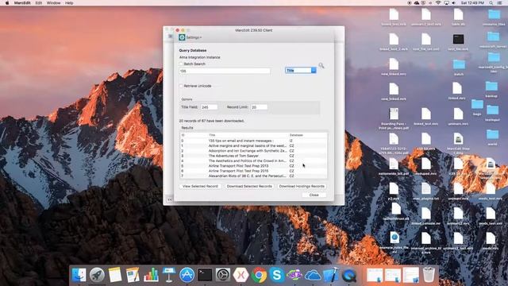Image resolution: width=508 pixels, height=286 pixels.
Task: Open Terminal in dock
Action: point(205,275)
